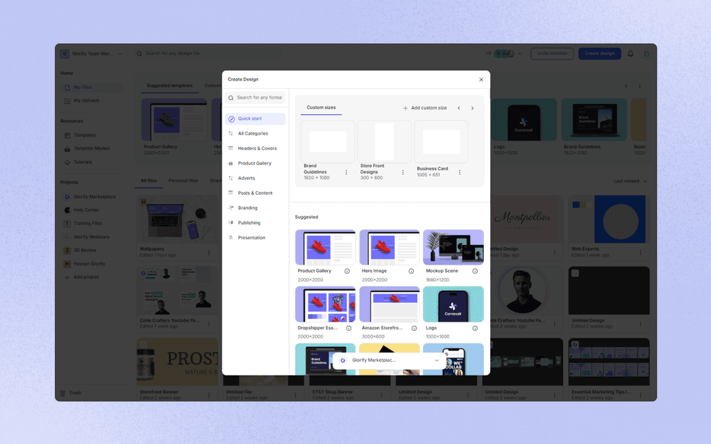Click the next arrow in Custom sizes
The image size is (711, 444).
pos(473,108)
